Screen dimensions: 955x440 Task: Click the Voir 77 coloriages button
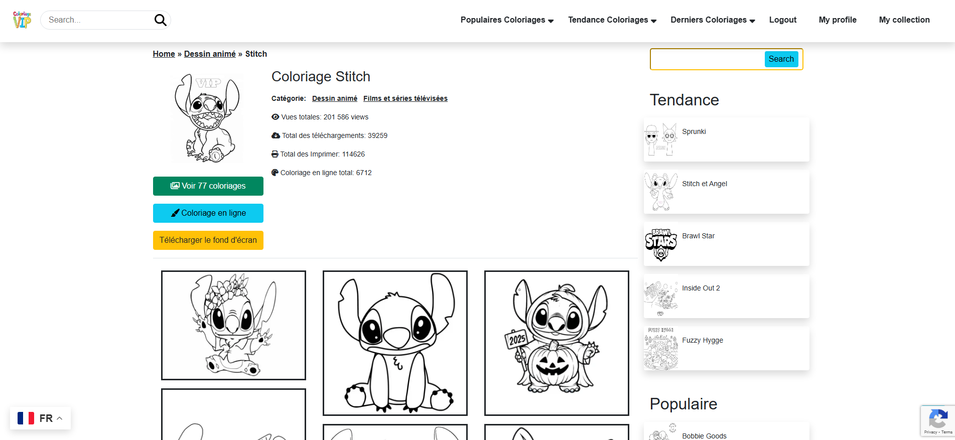208,186
